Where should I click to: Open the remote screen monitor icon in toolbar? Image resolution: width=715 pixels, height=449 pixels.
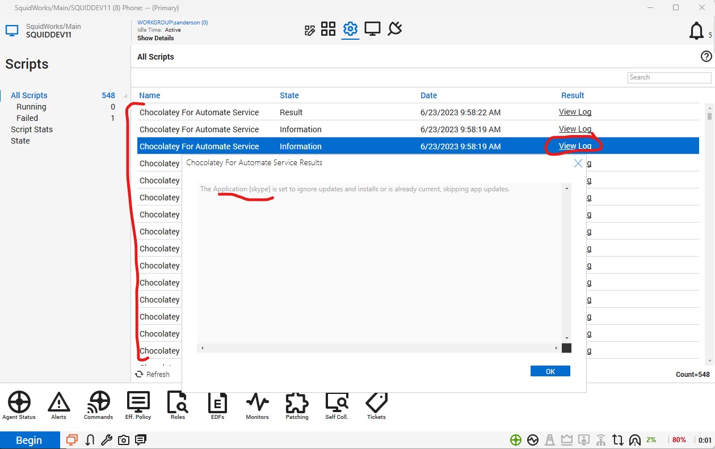[372, 28]
